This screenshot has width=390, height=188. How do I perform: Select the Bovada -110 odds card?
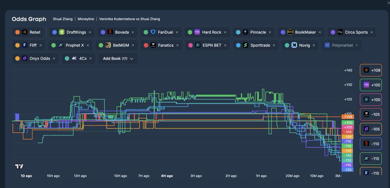[x=371, y=144]
